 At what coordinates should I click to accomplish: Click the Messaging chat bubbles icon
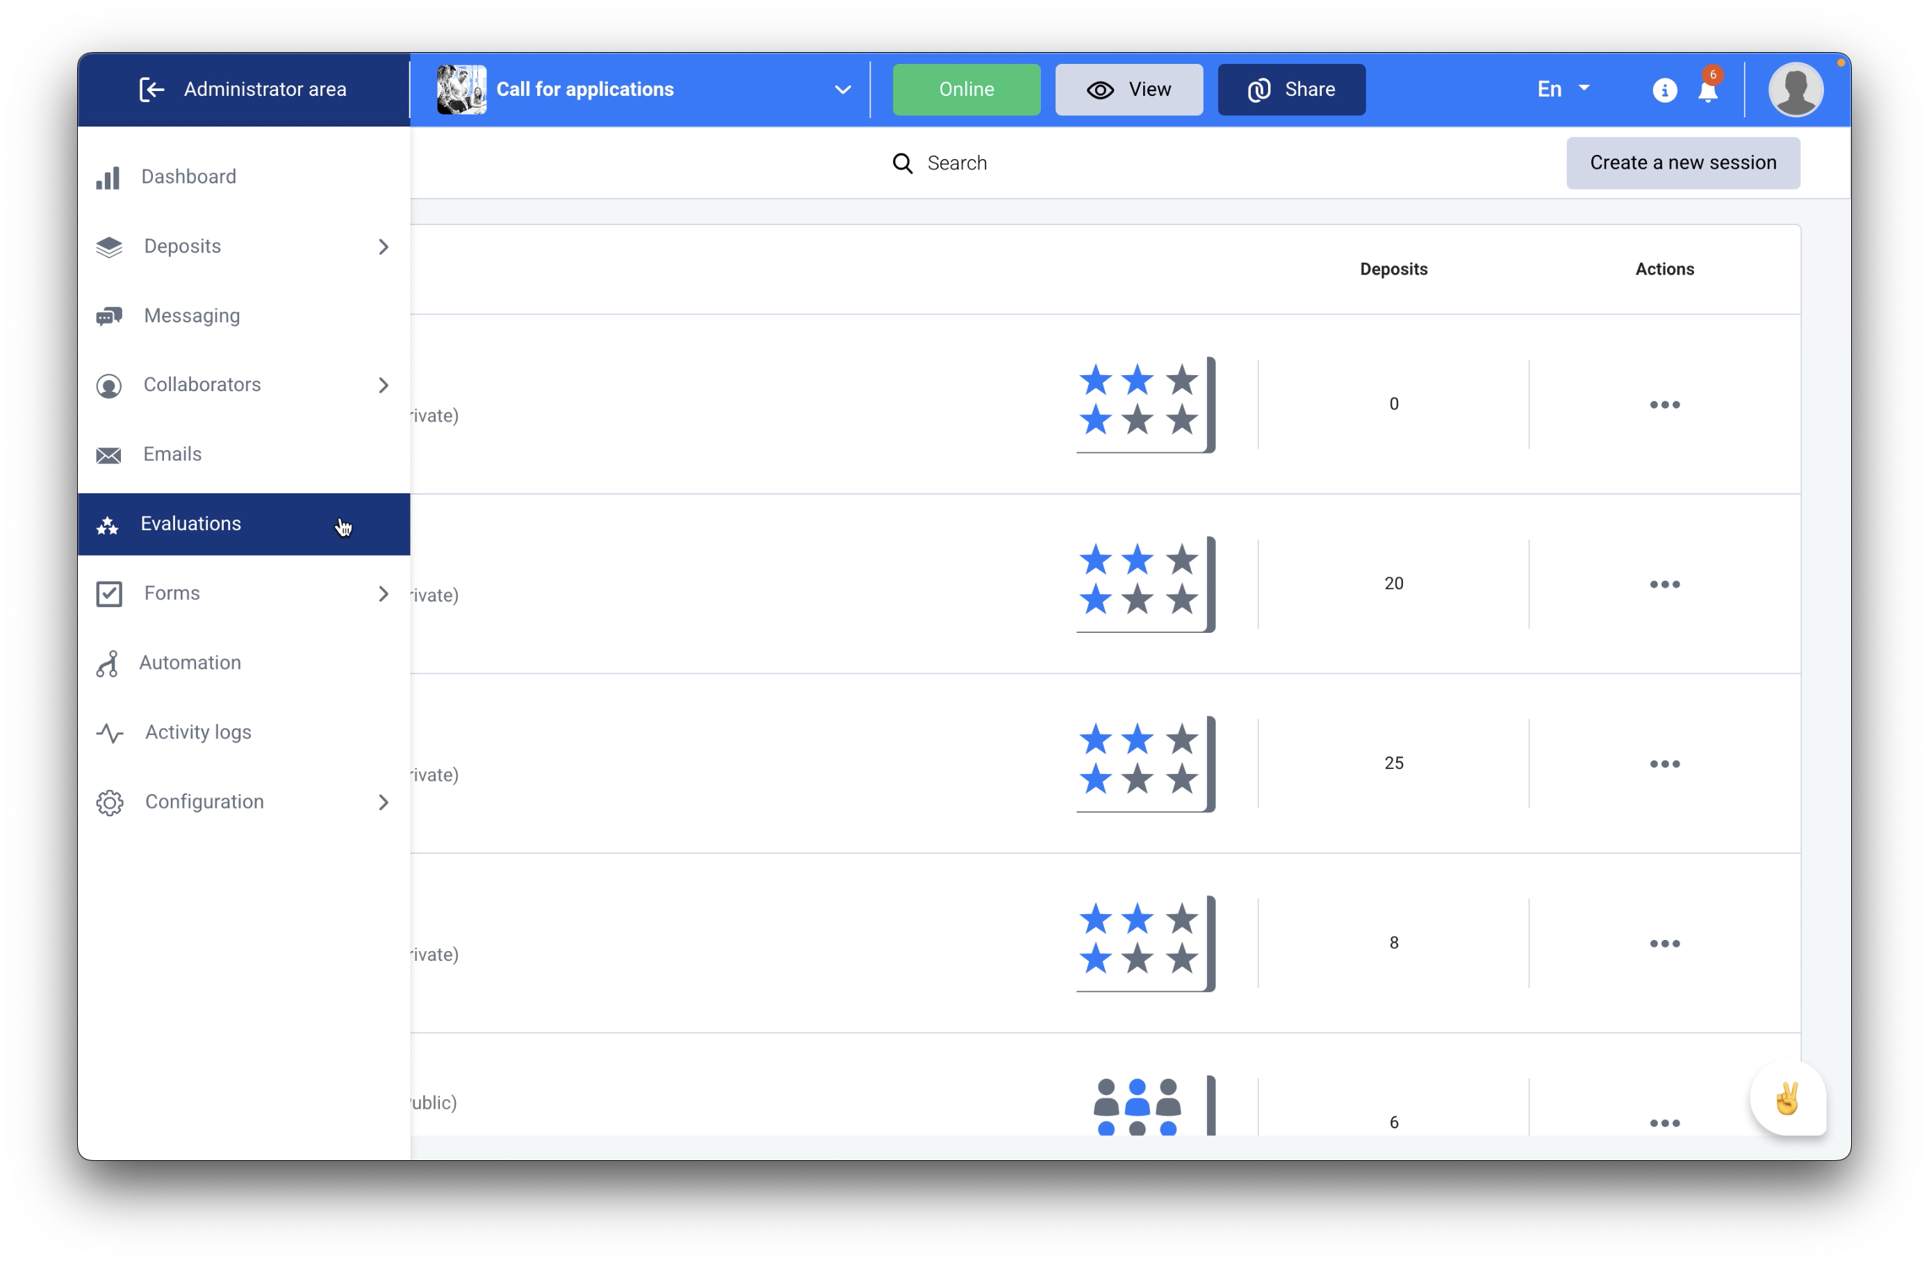[108, 316]
